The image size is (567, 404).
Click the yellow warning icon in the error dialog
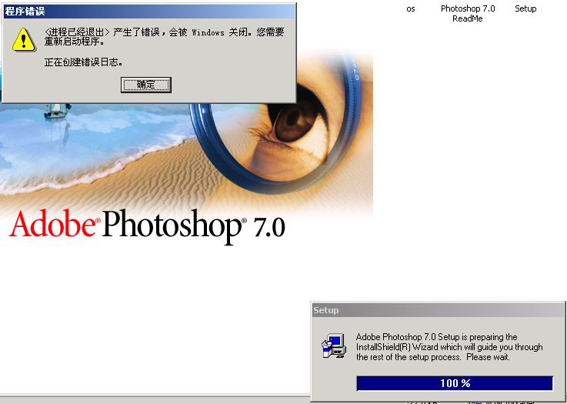24,39
